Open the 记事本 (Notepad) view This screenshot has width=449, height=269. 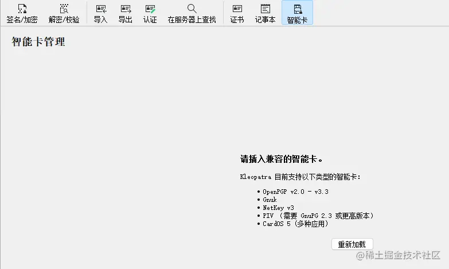pyautogui.click(x=265, y=13)
